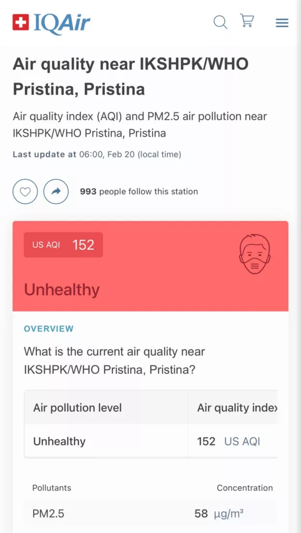Select the Air quality index column header

(x=237, y=408)
